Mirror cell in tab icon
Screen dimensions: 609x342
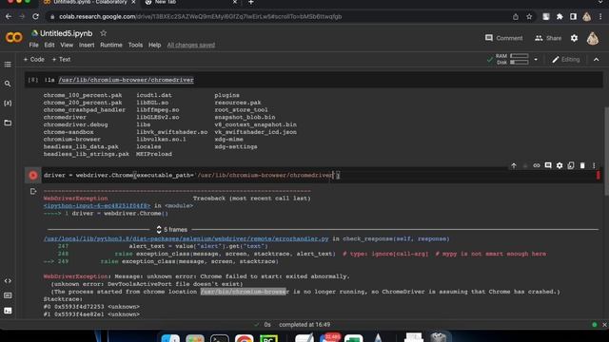571,165
